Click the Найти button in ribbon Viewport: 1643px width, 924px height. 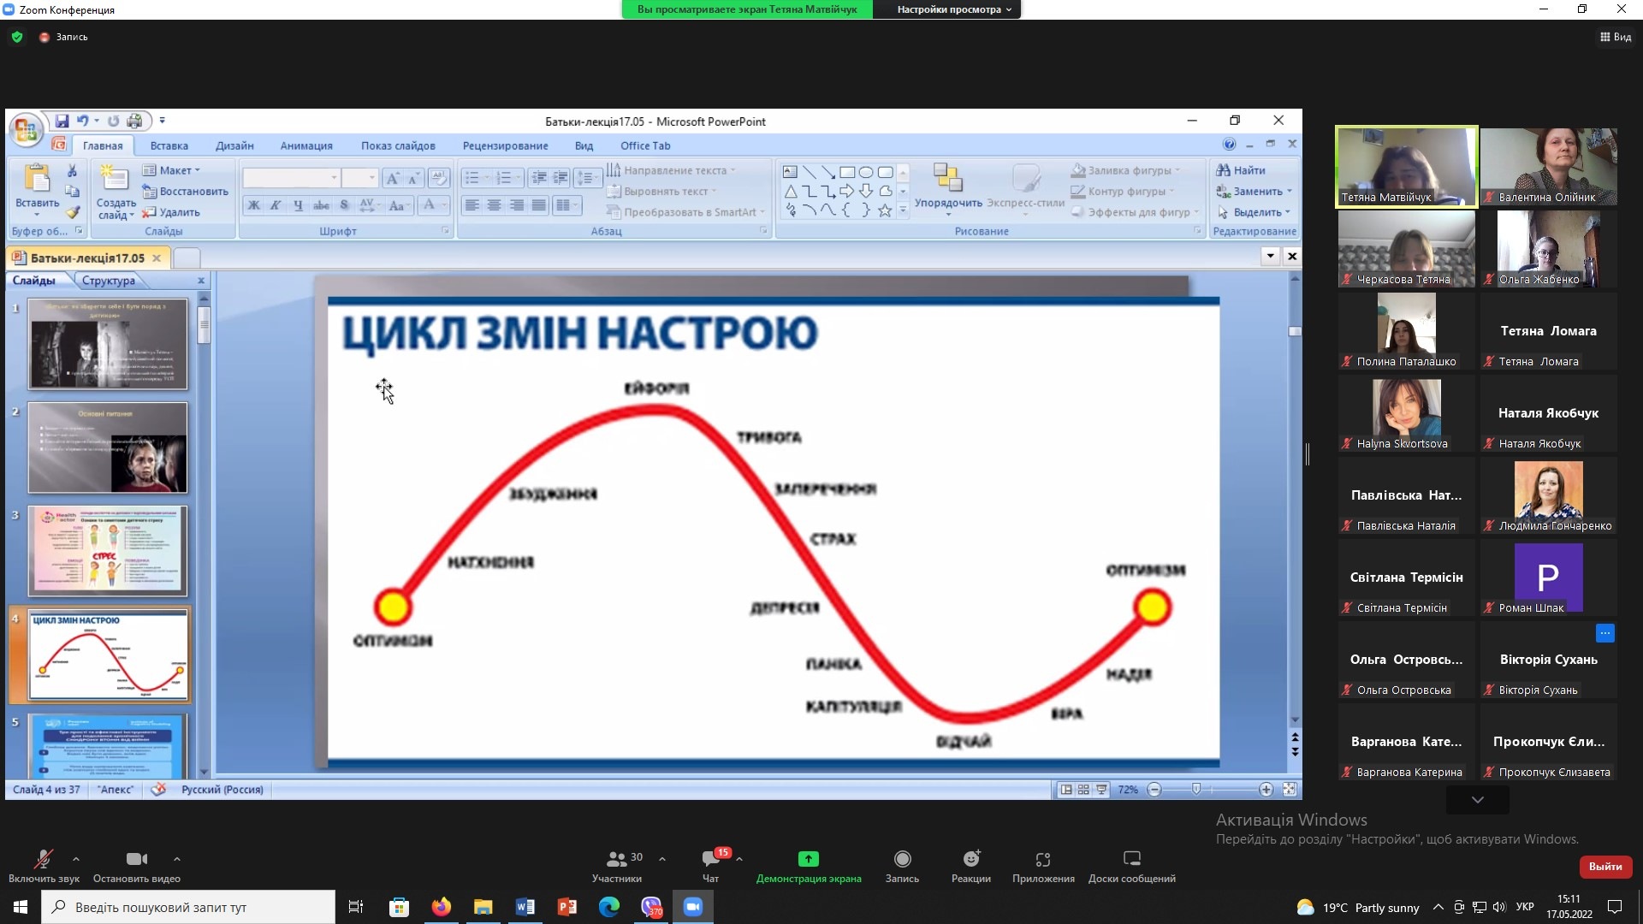pos(1242,170)
